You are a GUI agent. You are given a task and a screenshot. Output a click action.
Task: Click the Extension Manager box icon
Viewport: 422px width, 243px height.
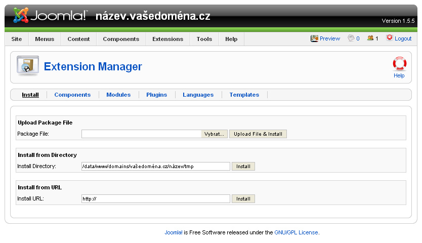(x=27, y=65)
